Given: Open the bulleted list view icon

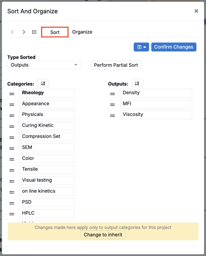Looking at the screenshot, I should tap(34, 32).
